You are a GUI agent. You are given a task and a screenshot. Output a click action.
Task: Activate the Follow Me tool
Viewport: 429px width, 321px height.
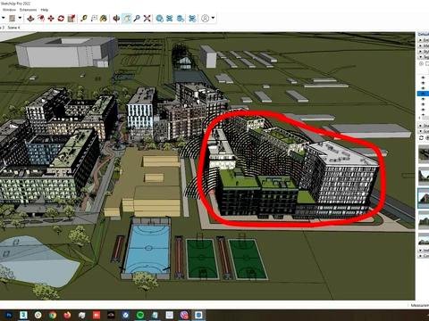(41, 19)
